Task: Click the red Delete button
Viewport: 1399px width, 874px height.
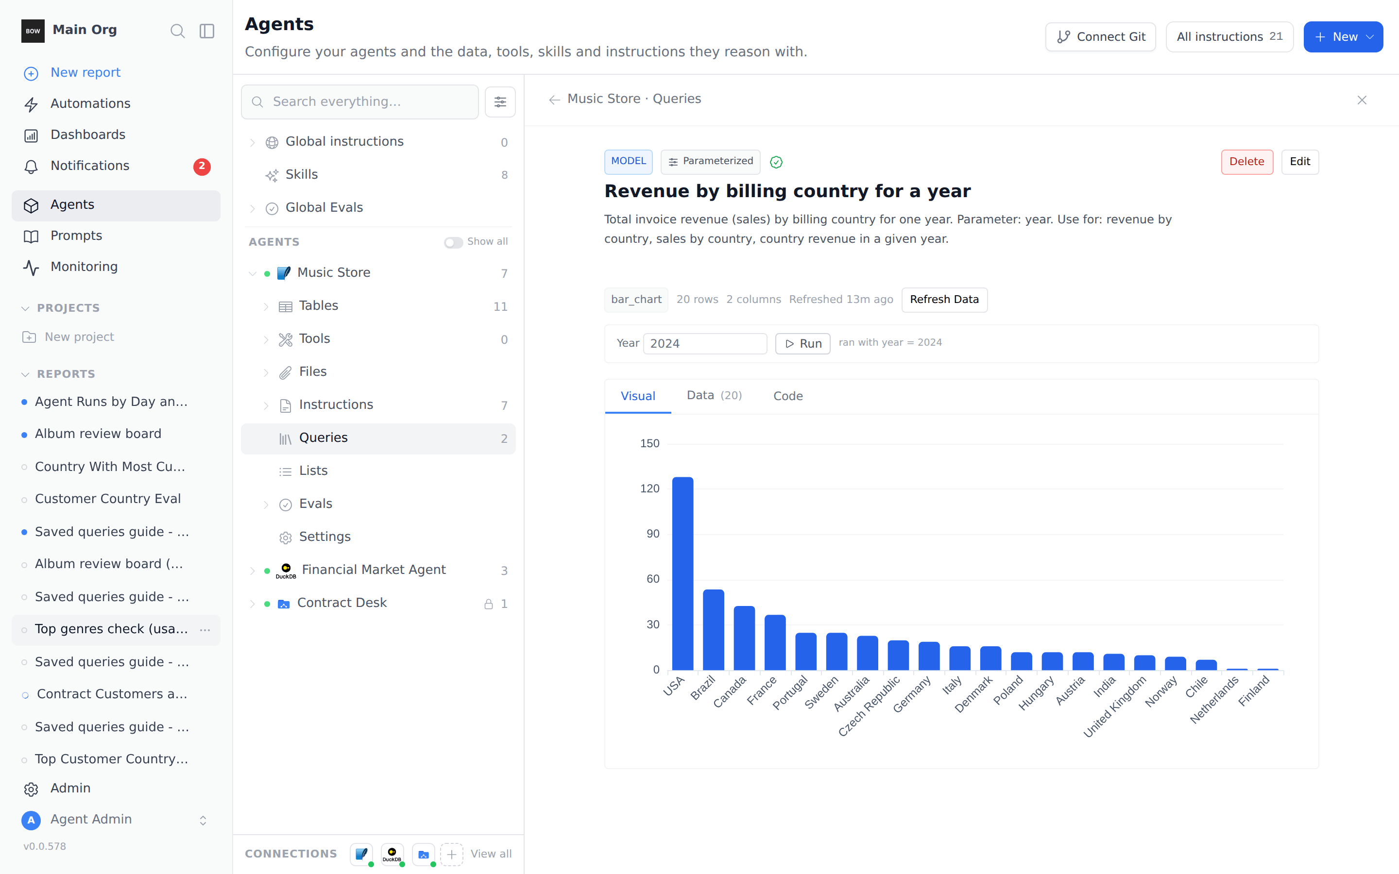Action: click(x=1246, y=162)
